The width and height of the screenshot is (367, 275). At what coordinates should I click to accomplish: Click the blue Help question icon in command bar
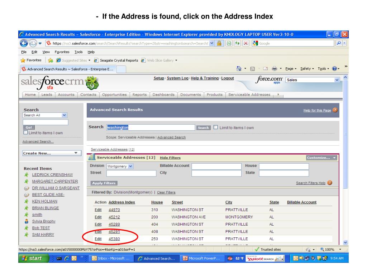coord(334,68)
